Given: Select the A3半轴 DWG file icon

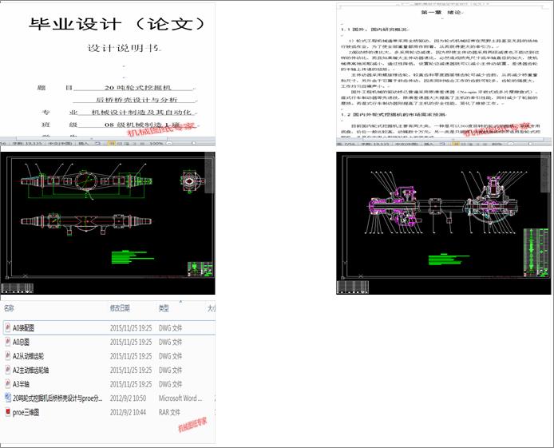Looking at the screenshot, I should point(7,383).
